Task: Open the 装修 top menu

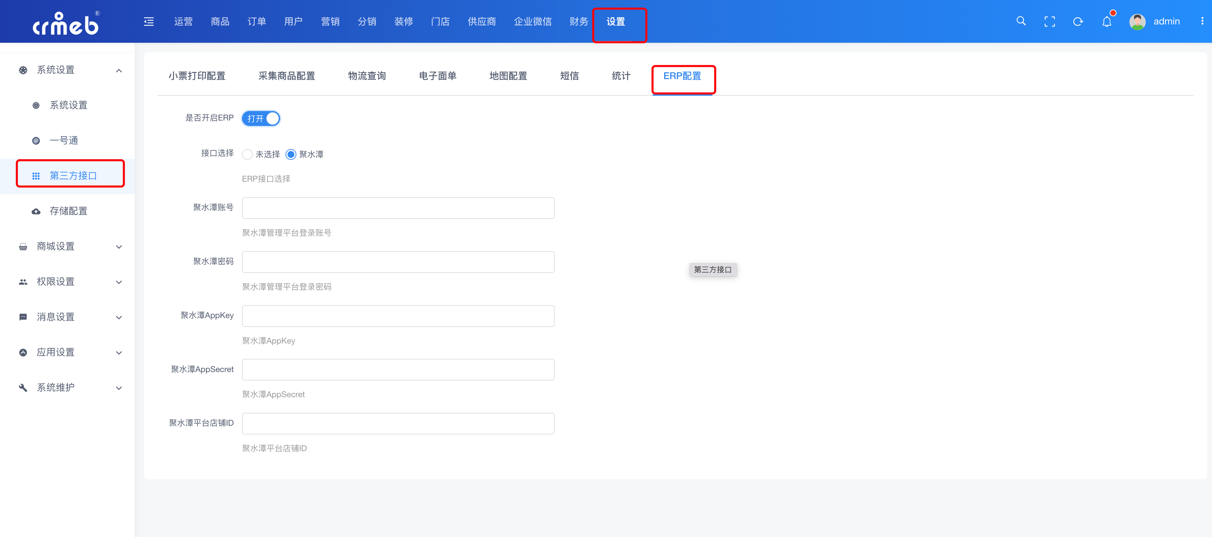Action: [x=404, y=22]
